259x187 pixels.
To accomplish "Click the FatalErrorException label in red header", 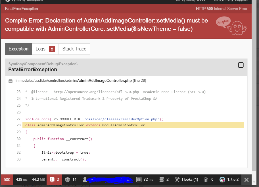I will pos(21,9).
